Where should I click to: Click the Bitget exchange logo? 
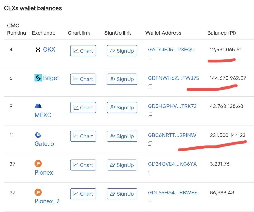pyautogui.click(x=38, y=78)
